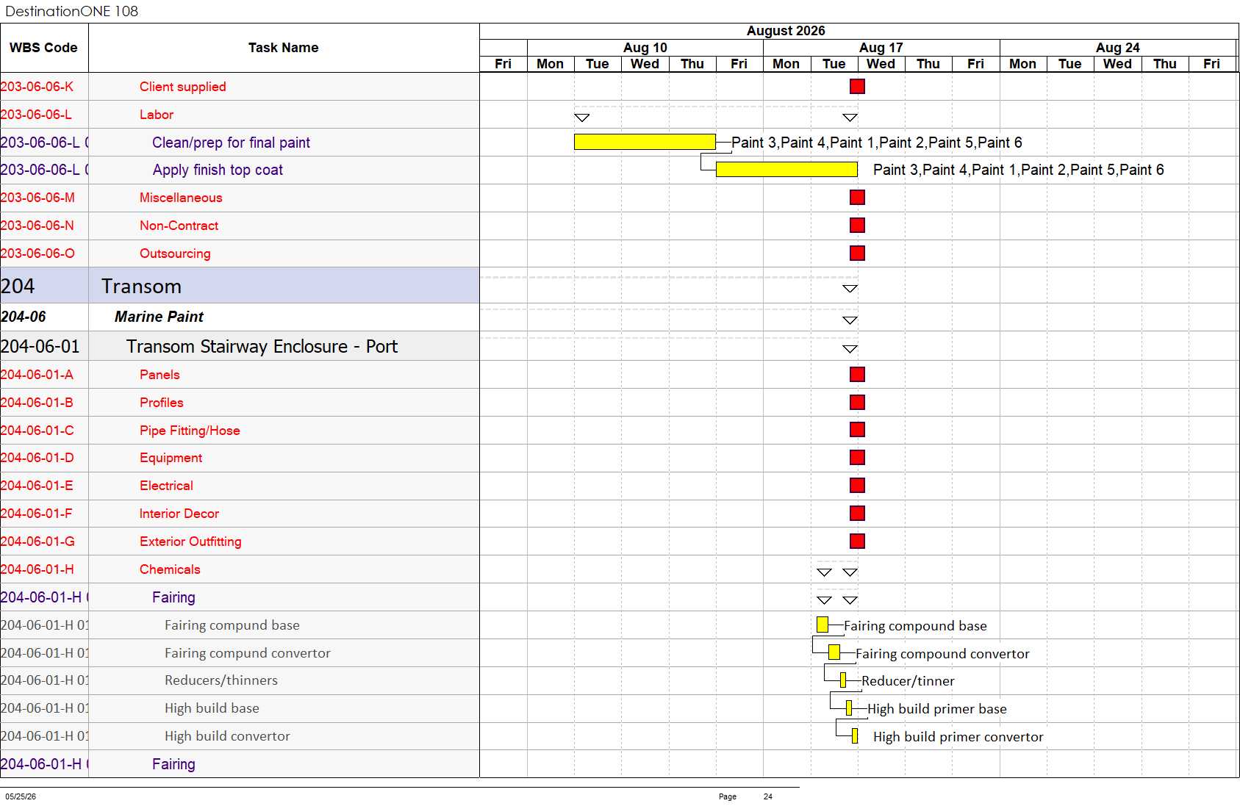Select the High build base task

tap(240, 708)
